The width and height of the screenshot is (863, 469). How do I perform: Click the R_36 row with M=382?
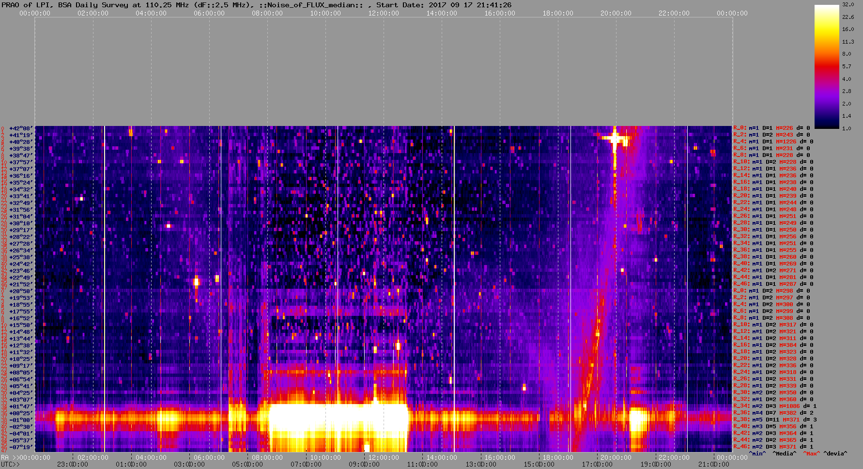773,413
